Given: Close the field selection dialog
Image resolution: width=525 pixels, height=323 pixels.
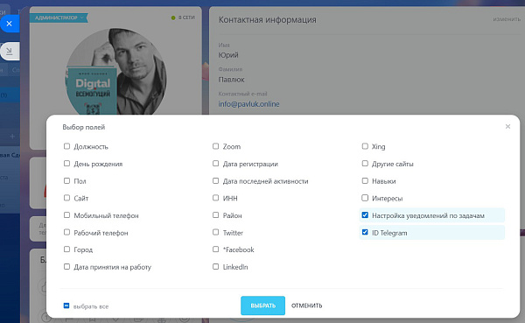Looking at the screenshot, I should point(507,126).
